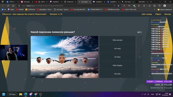This screenshot has width=173, height=97.
Task: Click the back navigation arrow
Action: pyautogui.click(x=3, y=6)
